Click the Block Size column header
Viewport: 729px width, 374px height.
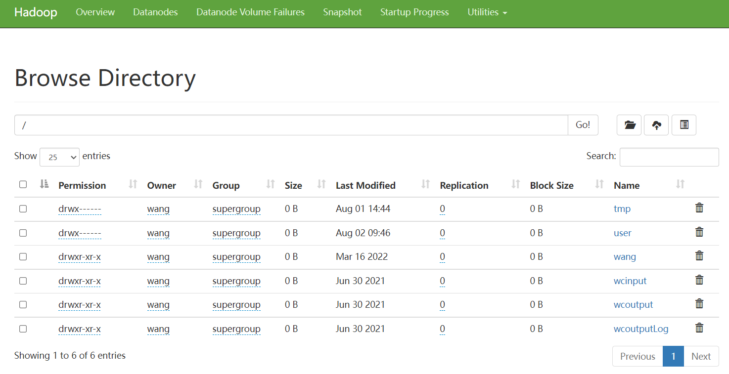tap(551, 185)
